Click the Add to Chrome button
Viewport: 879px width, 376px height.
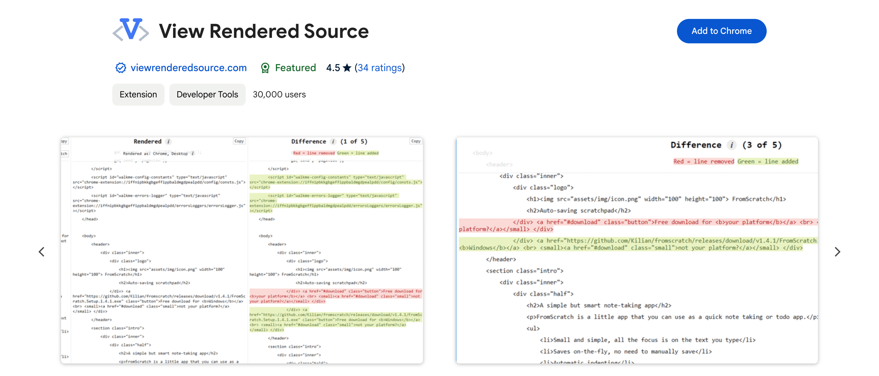click(721, 31)
